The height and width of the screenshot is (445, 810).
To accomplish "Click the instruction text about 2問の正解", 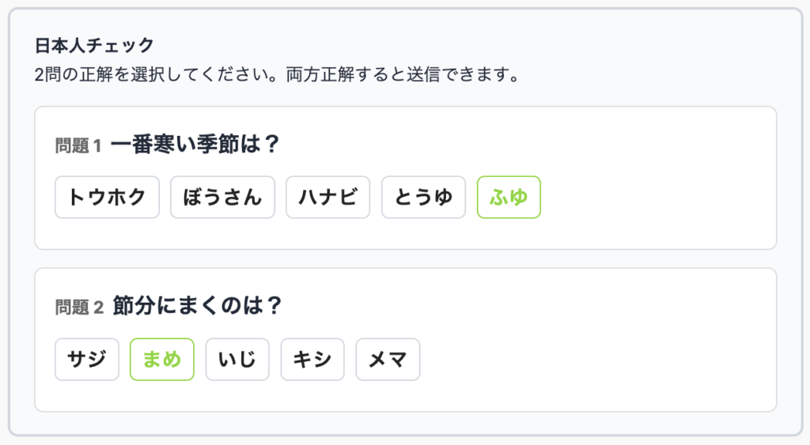I will (x=276, y=76).
